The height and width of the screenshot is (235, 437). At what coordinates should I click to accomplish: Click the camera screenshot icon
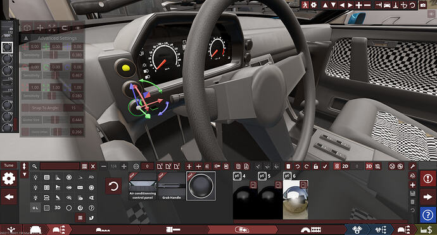point(423,5)
